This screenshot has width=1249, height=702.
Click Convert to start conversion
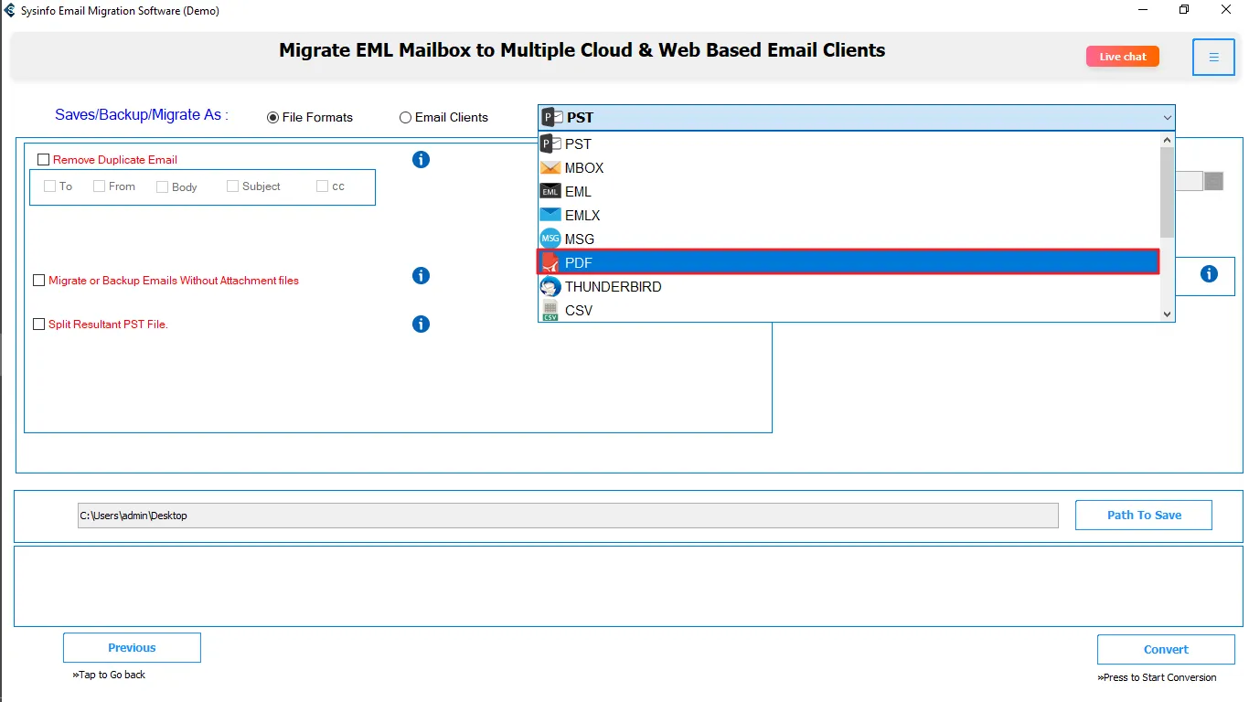pyautogui.click(x=1166, y=650)
